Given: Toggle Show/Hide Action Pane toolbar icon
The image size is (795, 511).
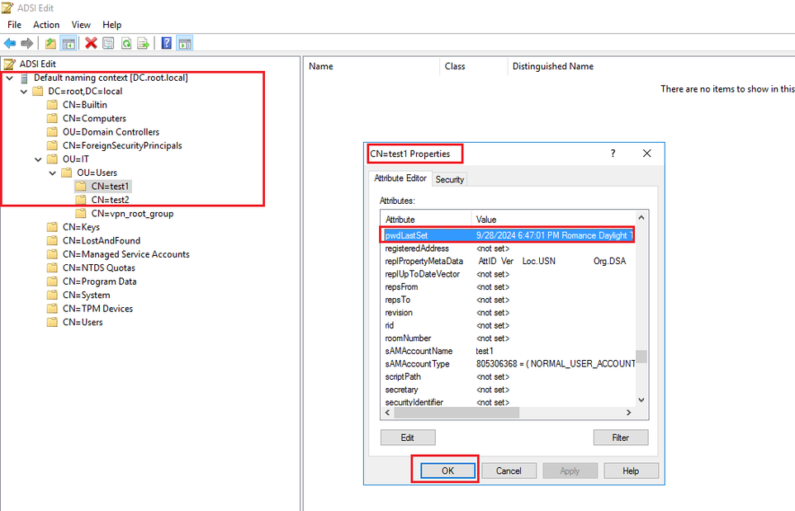Looking at the screenshot, I should [185, 44].
